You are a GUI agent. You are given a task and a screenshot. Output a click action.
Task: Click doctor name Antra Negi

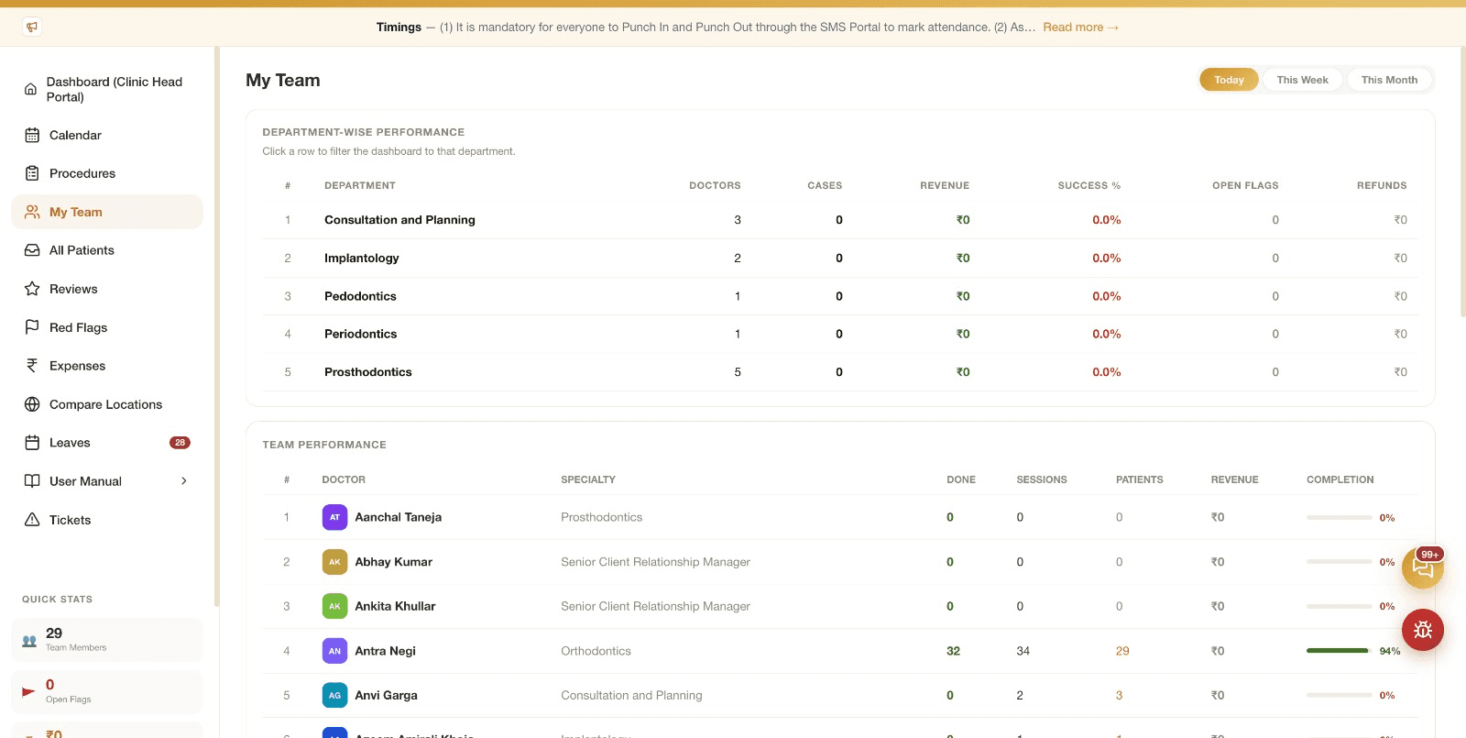click(385, 651)
